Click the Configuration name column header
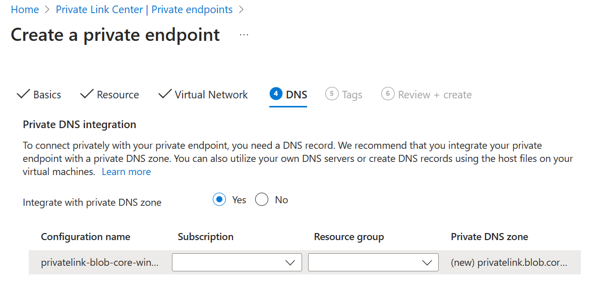Image resolution: width=595 pixels, height=288 pixels. pyautogui.click(x=85, y=237)
